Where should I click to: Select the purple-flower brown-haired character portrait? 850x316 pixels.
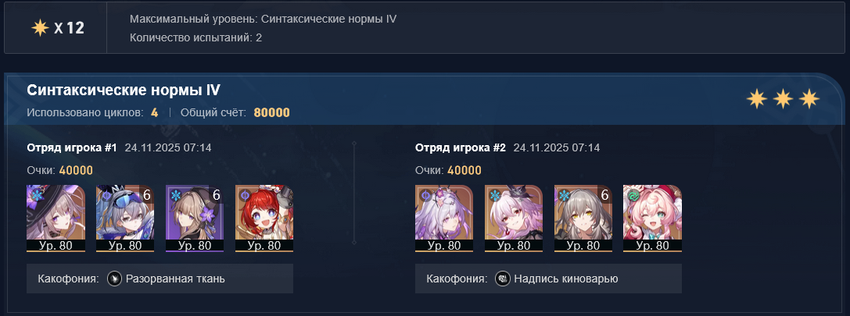[195, 218]
